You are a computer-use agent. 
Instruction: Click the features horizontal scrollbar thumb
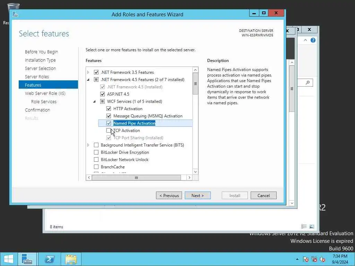pos(136,178)
